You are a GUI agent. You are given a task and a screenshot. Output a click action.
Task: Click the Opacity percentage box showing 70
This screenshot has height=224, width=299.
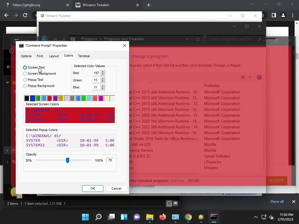pos(110,160)
